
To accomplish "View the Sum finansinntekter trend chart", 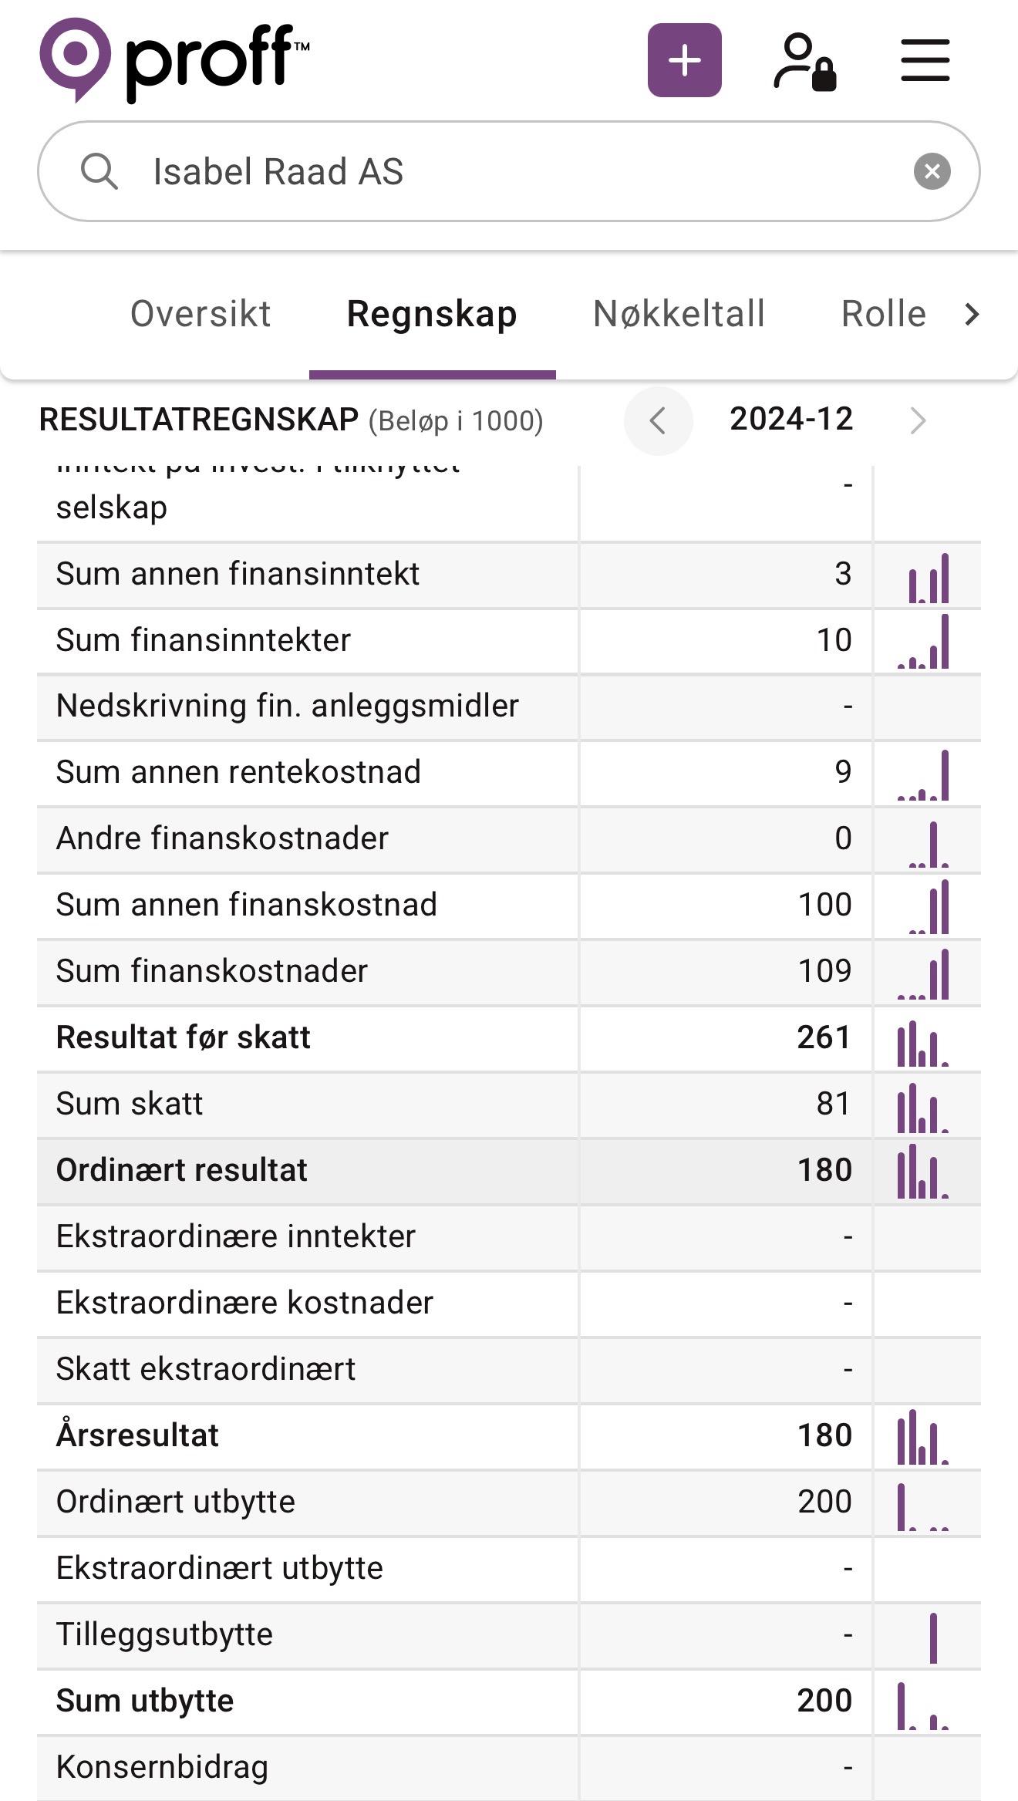I will click(x=923, y=642).
